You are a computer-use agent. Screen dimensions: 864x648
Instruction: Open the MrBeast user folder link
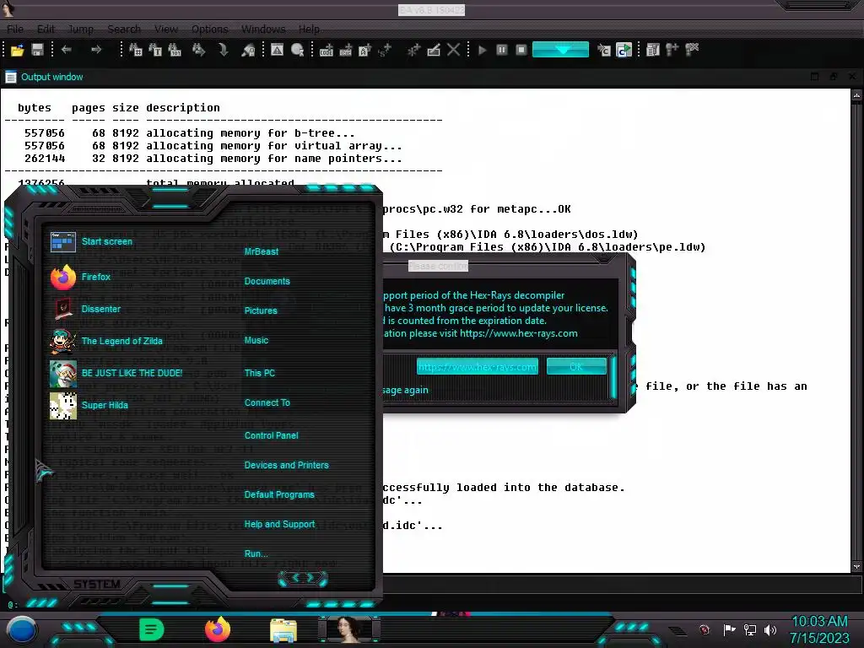[262, 251]
